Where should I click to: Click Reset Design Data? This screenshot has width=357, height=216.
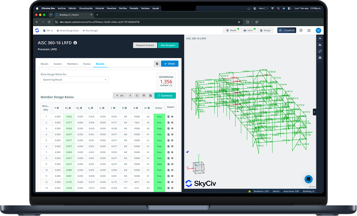tap(67, 30)
